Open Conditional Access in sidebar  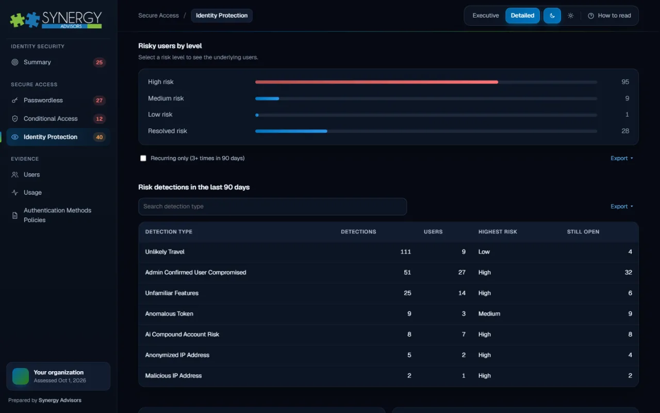click(58, 119)
